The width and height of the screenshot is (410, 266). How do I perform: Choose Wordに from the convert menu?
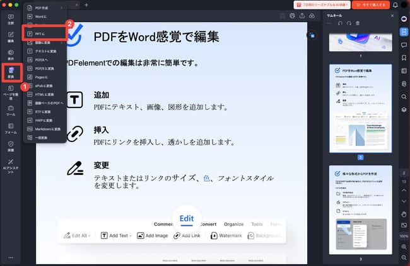[x=45, y=17]
